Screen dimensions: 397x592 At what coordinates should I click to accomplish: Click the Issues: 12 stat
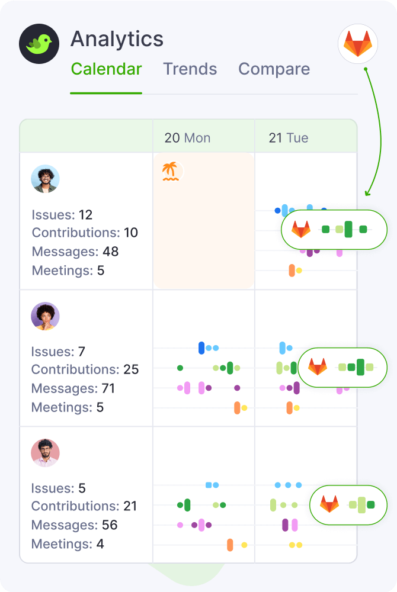coord(62,215)
